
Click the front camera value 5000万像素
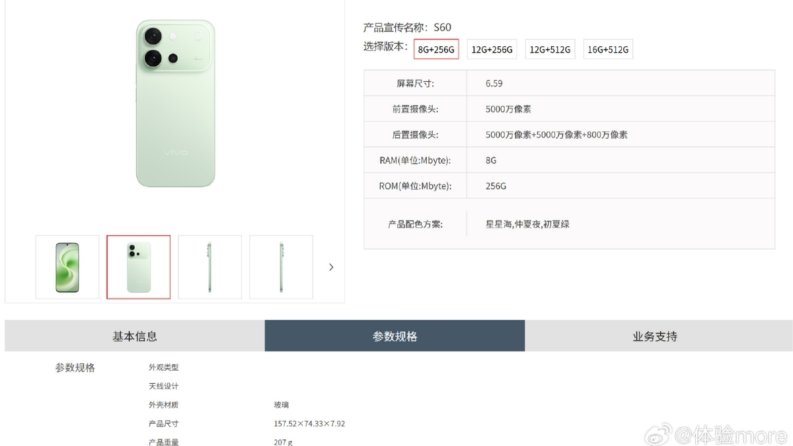pyautogui.click(x=509, y=109)
